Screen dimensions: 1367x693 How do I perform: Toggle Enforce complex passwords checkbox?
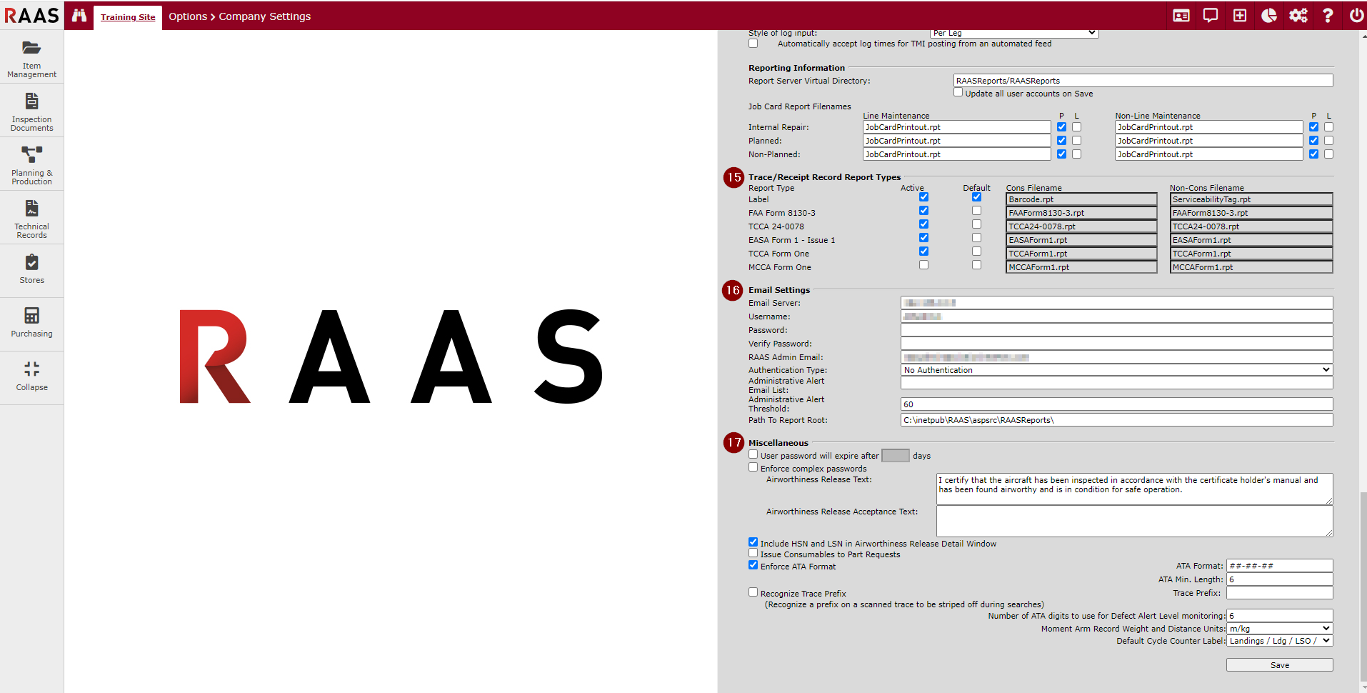753,467
